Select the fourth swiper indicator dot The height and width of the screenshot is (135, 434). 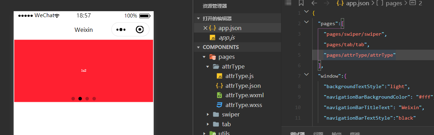coord(94,99)
